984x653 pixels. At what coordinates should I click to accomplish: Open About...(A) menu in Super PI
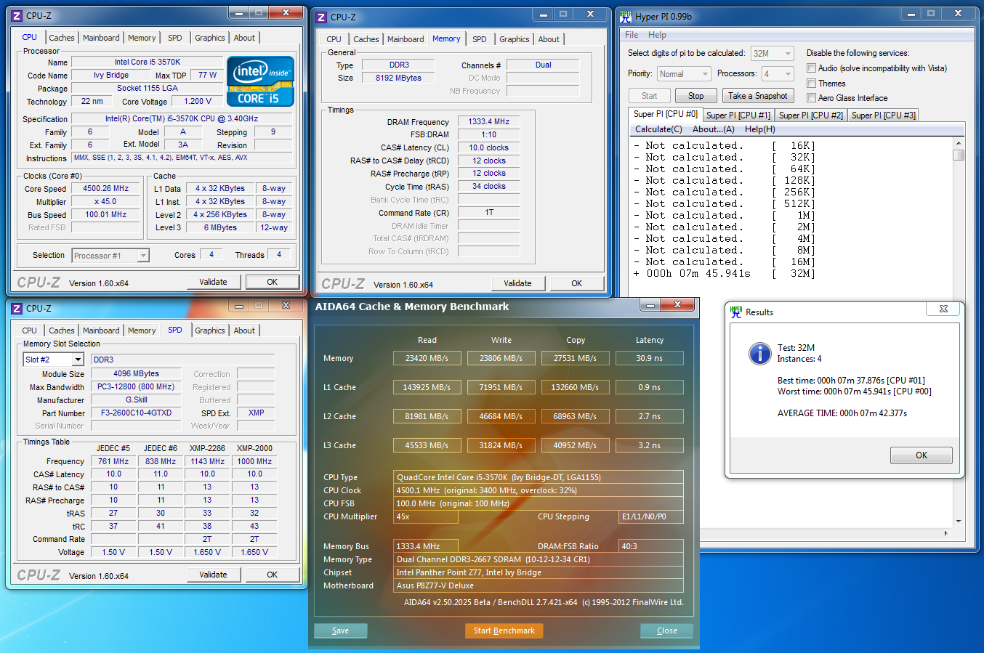(x=713, y=129)
